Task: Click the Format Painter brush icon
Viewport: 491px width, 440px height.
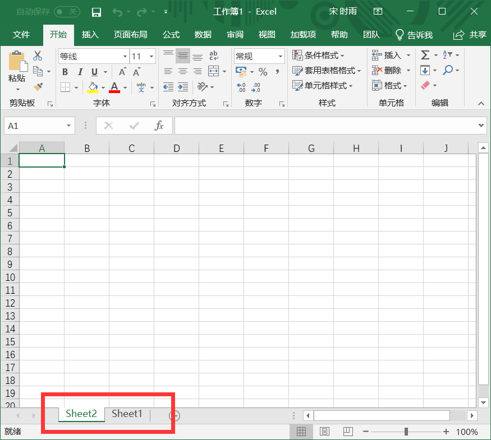Action: (x=38, y=87)
